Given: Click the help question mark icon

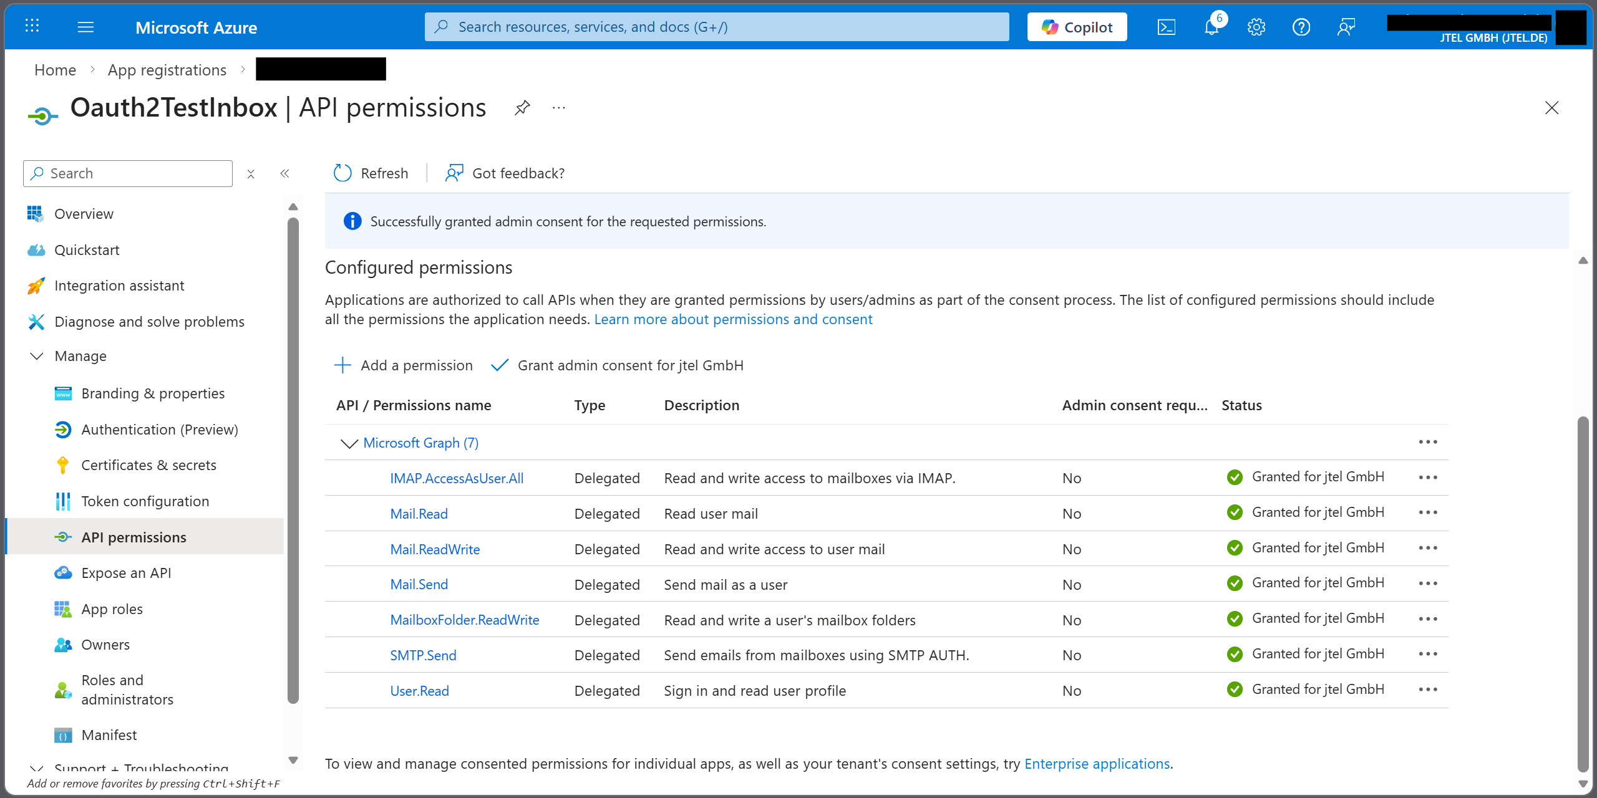Looking at the screenshot, I should coord(1301,27).
